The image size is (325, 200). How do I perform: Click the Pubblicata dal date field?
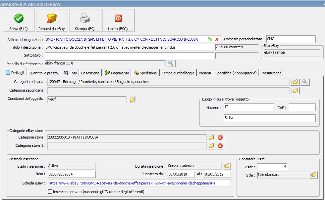(x=181, y=174)
